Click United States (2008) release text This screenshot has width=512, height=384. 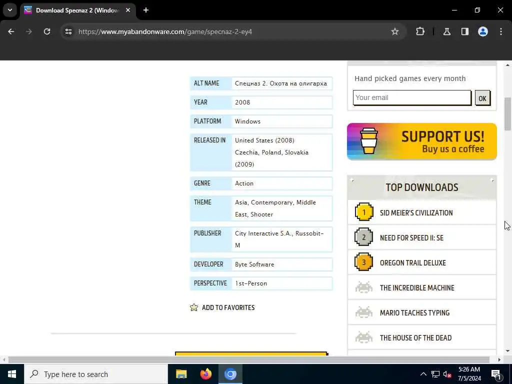pyautogui.click(x=264, y=140)
